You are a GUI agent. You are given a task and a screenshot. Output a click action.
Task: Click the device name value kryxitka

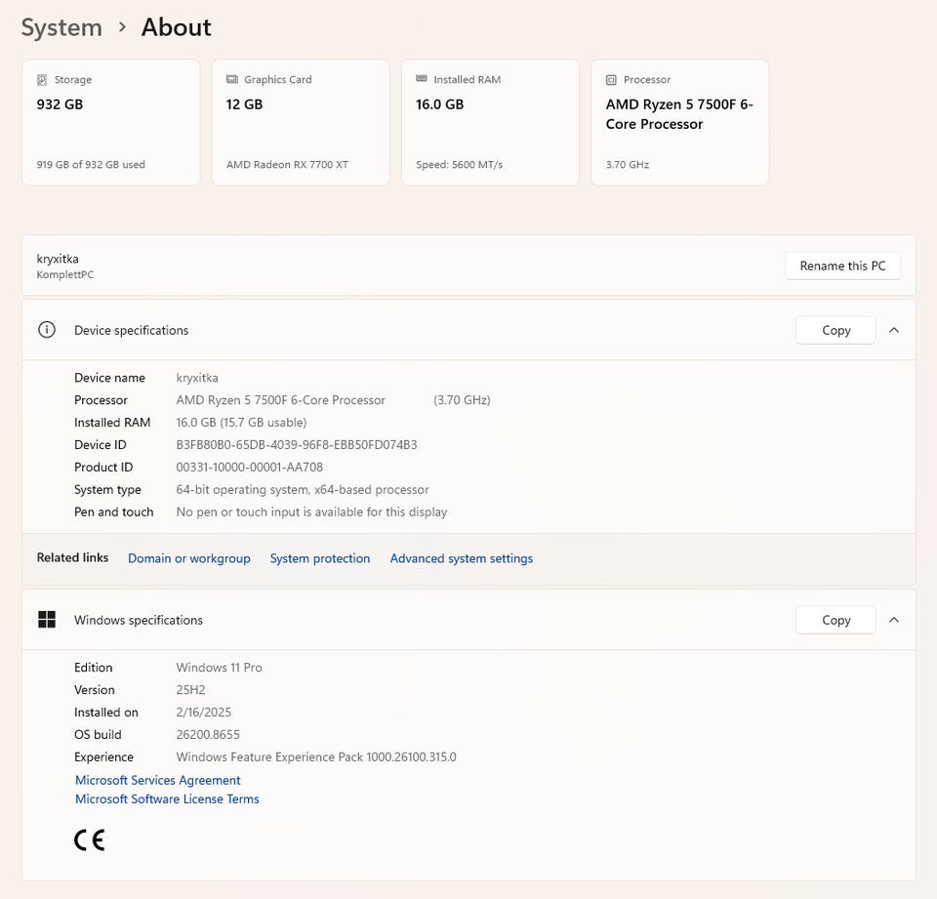[x=197, y=378]
